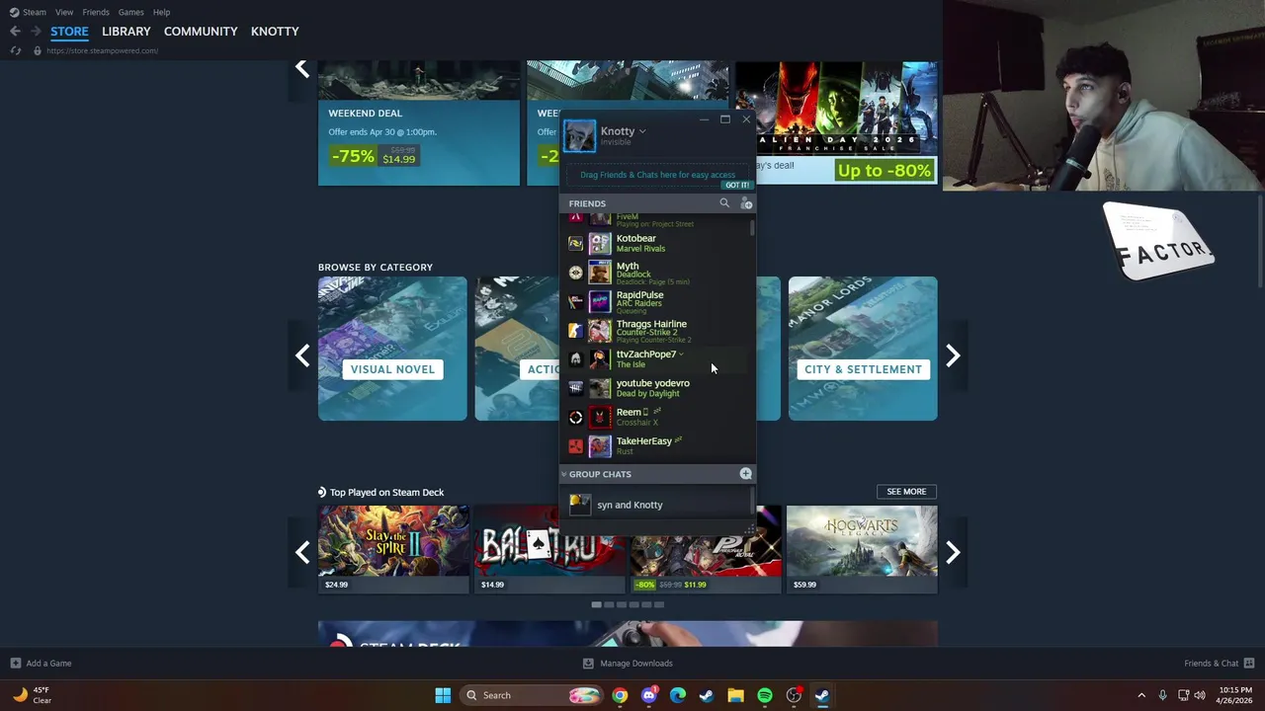Screen dimensions: 1265x711
Task: Click TakeHerEasy's Rust game icon
Action: coord(575,446)
